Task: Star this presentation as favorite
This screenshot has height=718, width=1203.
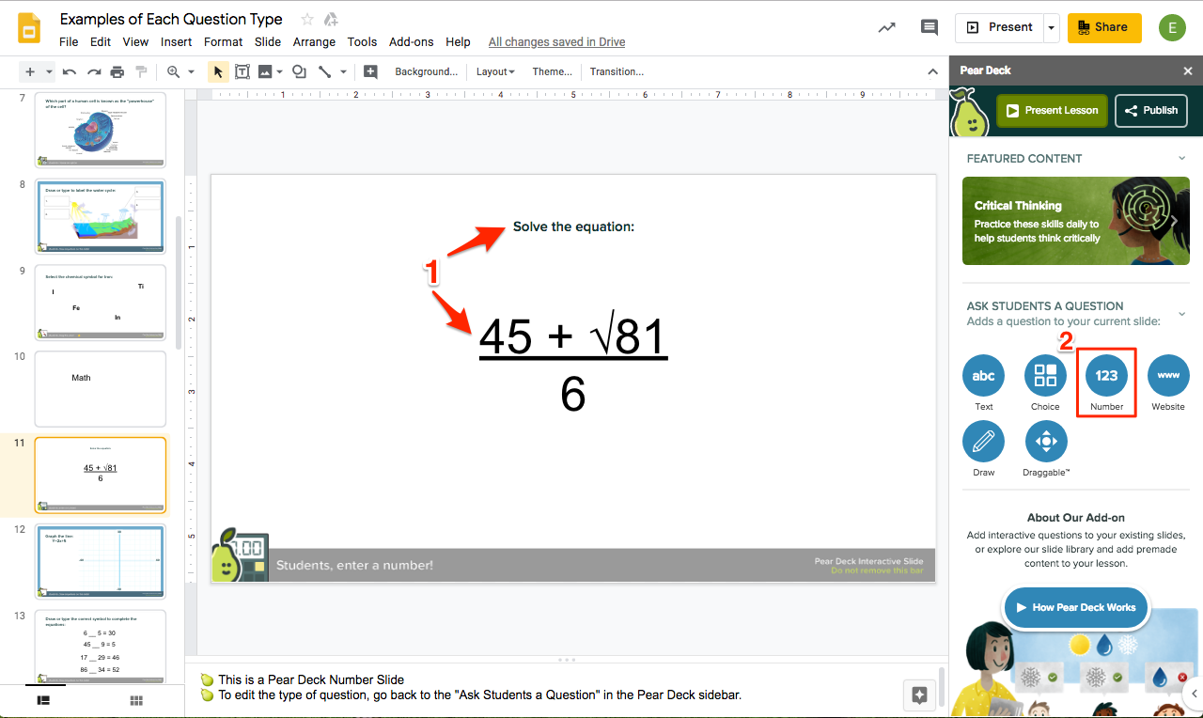Action: click(307, 20)
